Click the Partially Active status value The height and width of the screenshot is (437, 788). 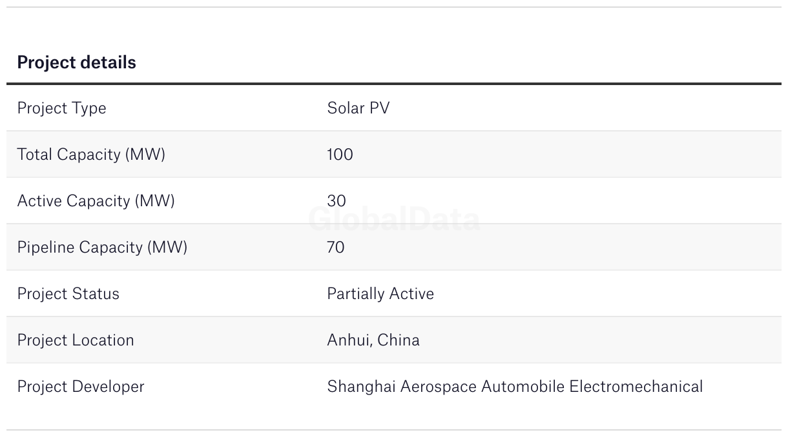coord(380,294)
